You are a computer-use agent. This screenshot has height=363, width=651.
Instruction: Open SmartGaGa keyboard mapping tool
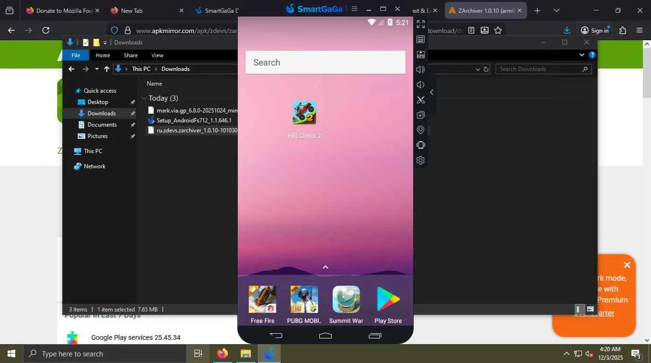click(x=421, y=39)
